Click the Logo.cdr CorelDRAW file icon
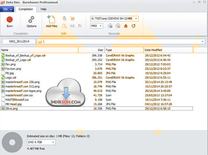 pos(3,77)
